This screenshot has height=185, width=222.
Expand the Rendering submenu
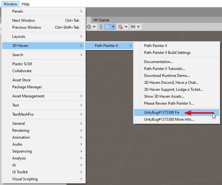(44, 130)
